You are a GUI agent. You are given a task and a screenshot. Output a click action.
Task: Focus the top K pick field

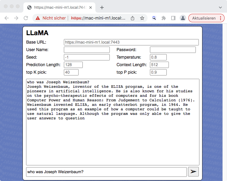(71, 72)
